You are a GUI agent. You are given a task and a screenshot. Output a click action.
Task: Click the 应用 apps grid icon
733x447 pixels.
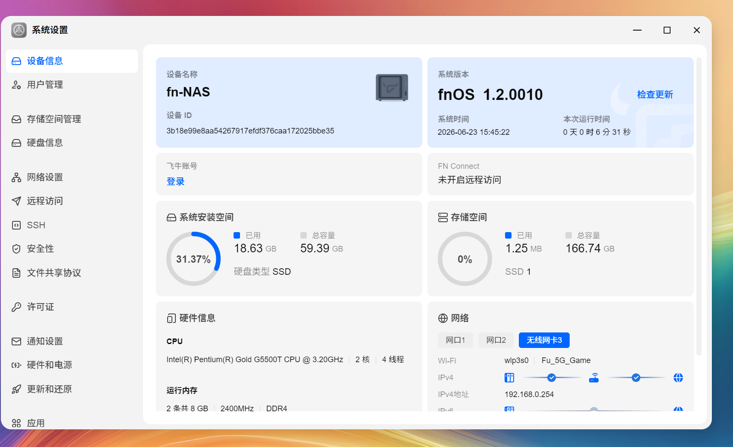[x=16, y=423]
